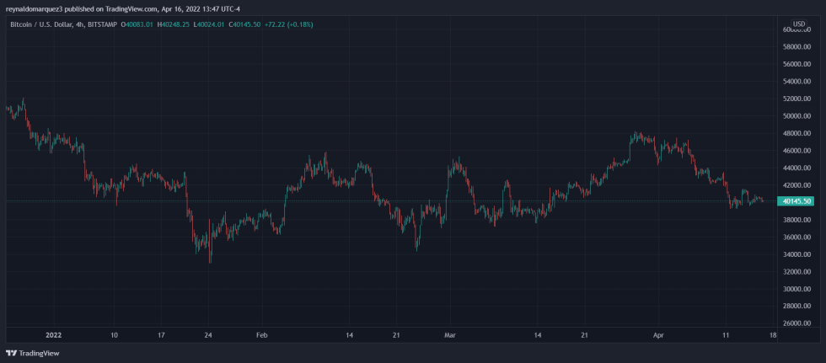Click the 44000.00 price axis label
This screenshot has height=363, width=826.
(798, 168)
